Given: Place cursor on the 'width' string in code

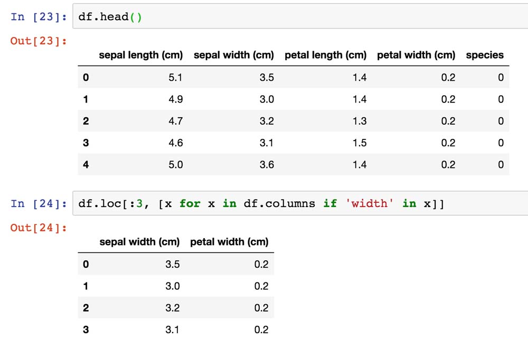Looking at the screenshot, I should (x=370, y=204).
